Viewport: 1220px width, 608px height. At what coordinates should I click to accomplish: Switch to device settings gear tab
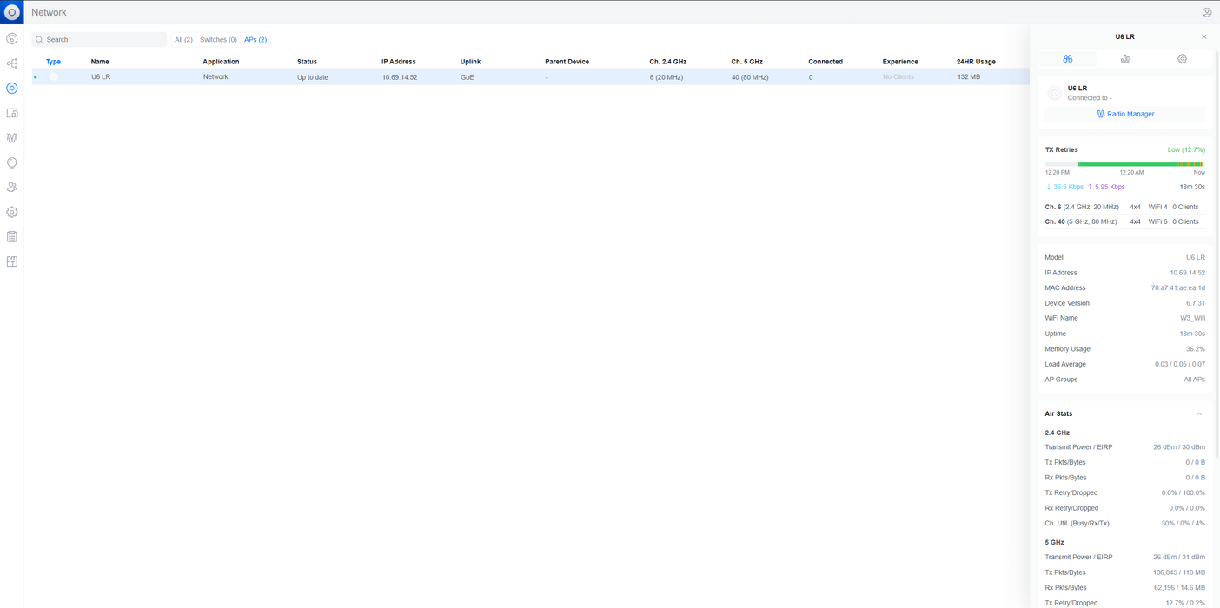[1182, 59]
